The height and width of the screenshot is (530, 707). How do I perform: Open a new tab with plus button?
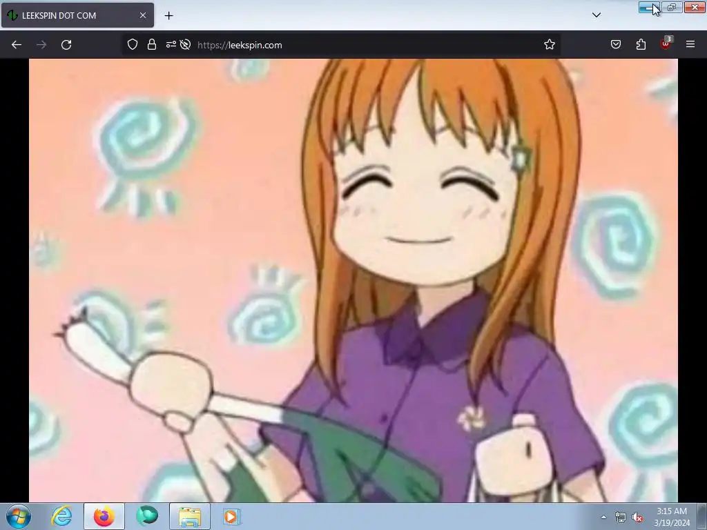coord(168,16)
